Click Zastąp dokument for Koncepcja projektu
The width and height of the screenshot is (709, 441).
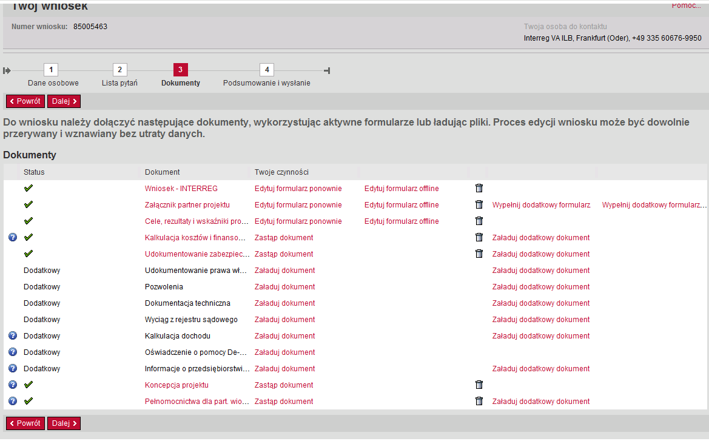(284, 385)
